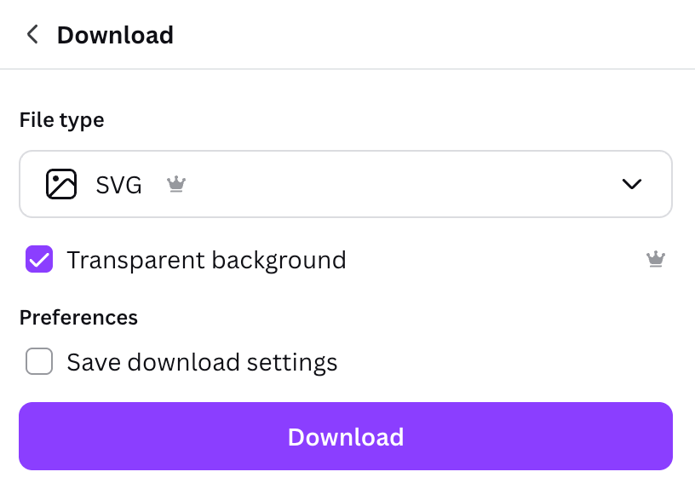Enable the Save download settings checkbox
The image size is (695, 489).
pyautogui.click(x=39, y=362)
